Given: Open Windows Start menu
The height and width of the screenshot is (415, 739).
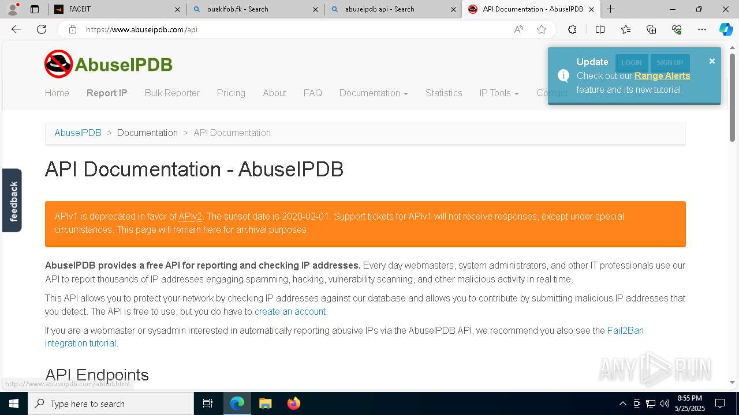Looking at the screenshot, I should [x=14, y=403].
